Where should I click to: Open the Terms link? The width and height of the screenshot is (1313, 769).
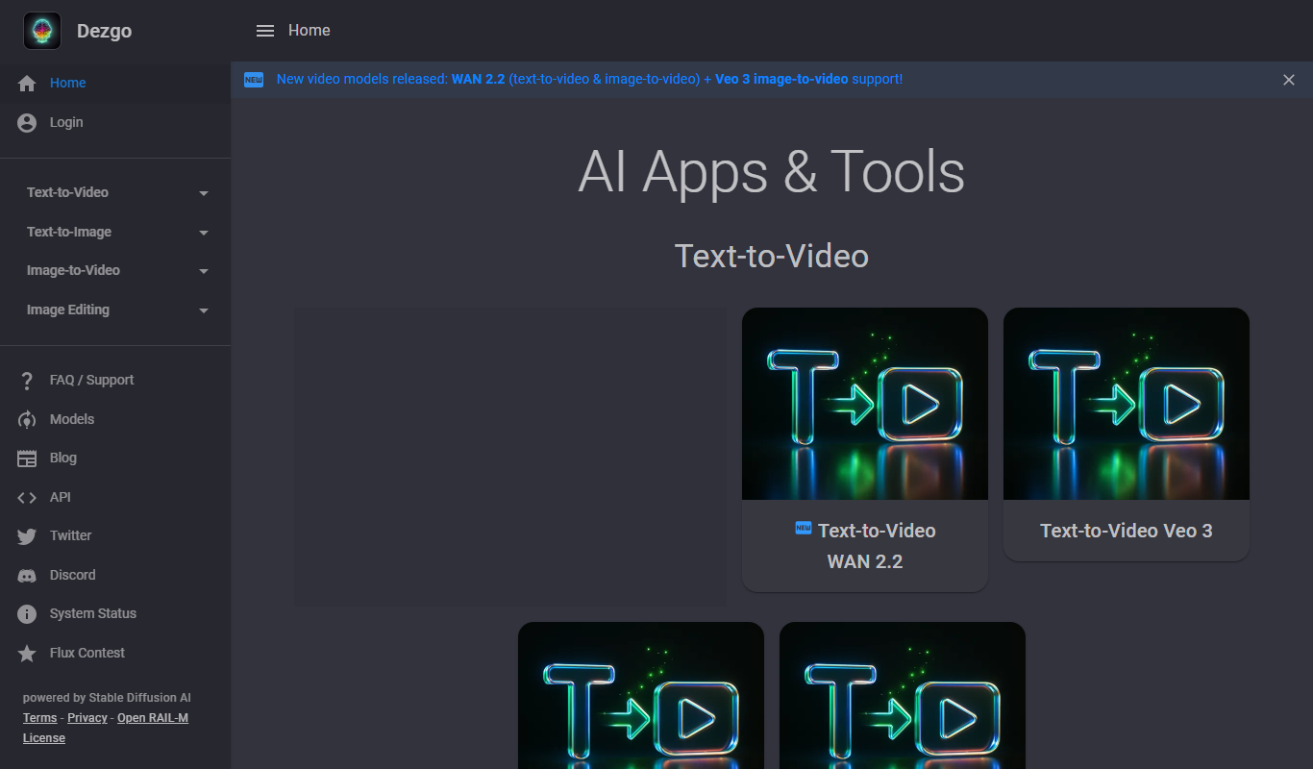tap(40, 718)
